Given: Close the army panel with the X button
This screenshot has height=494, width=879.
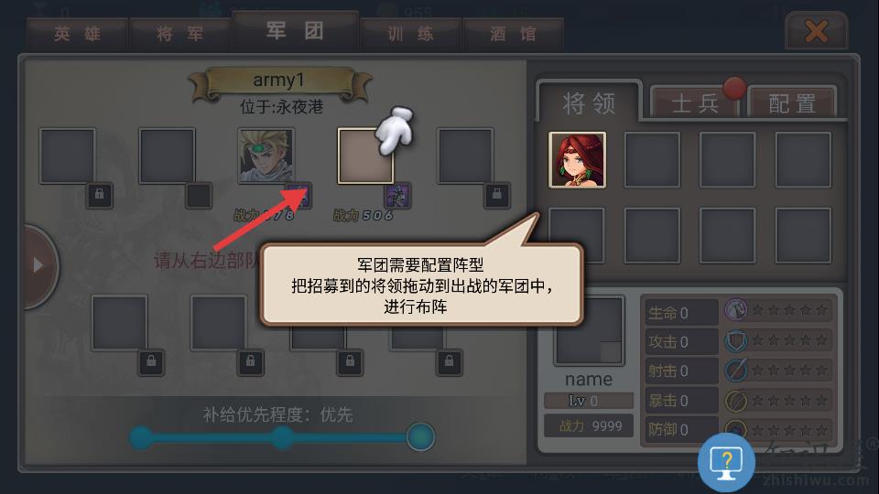Looking at the screenshot, I should pos(816,31).
